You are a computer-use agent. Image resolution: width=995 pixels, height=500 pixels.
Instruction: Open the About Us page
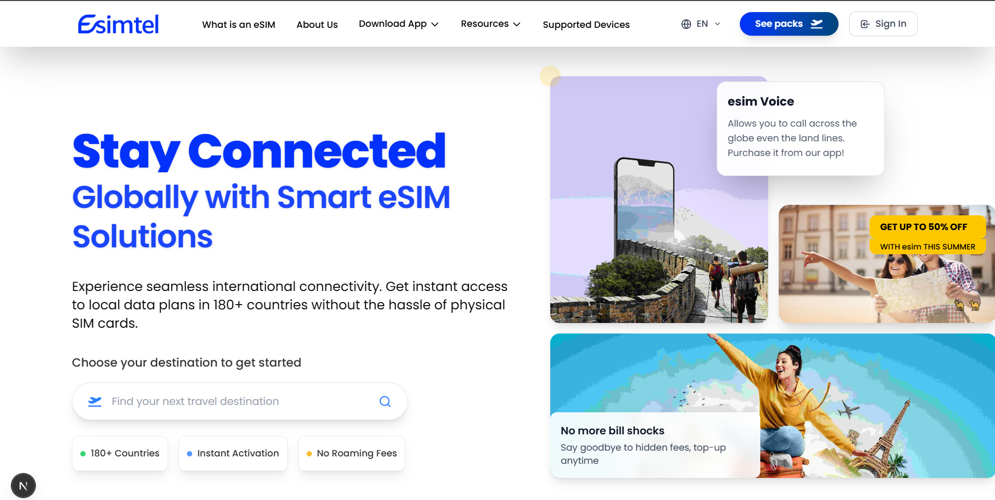click(317, 25)
